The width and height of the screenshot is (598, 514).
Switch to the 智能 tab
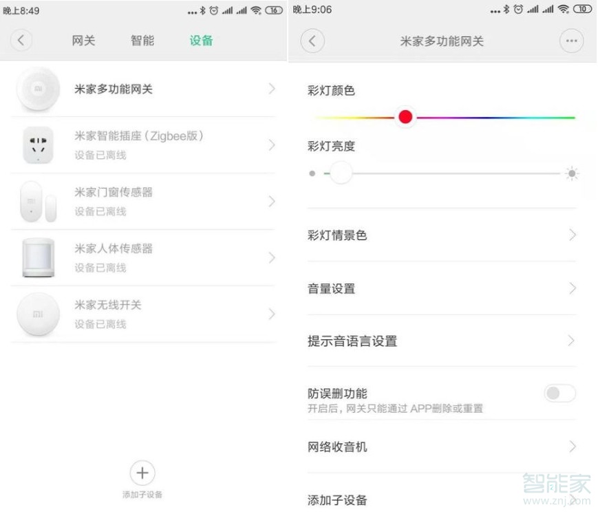(x=142, y=41)
